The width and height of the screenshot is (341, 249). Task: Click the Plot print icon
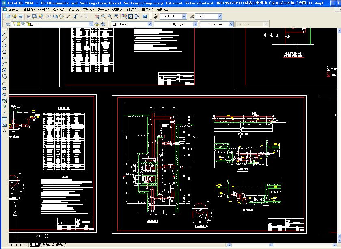coord(28,16)
